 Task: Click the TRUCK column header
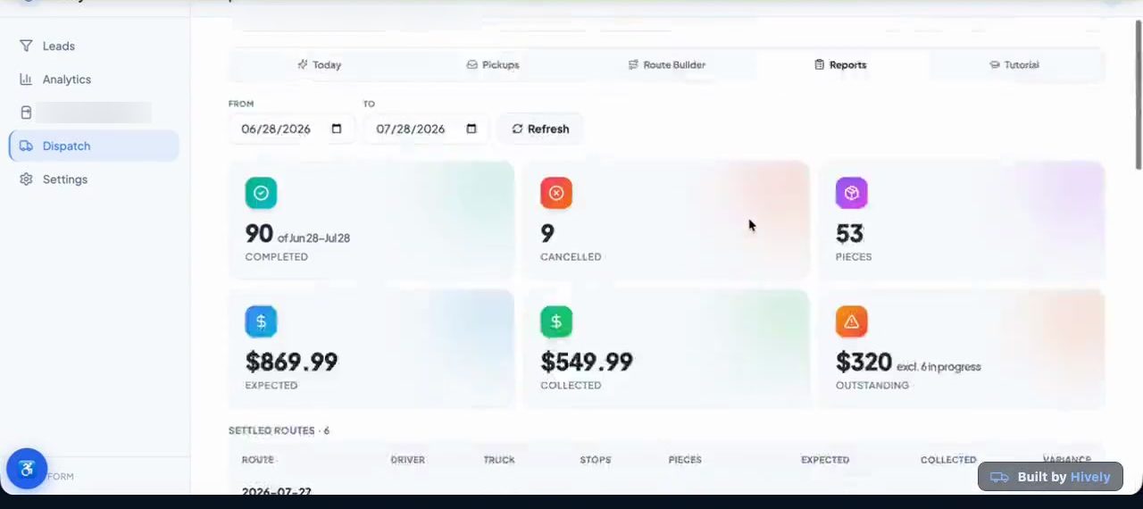499,460
